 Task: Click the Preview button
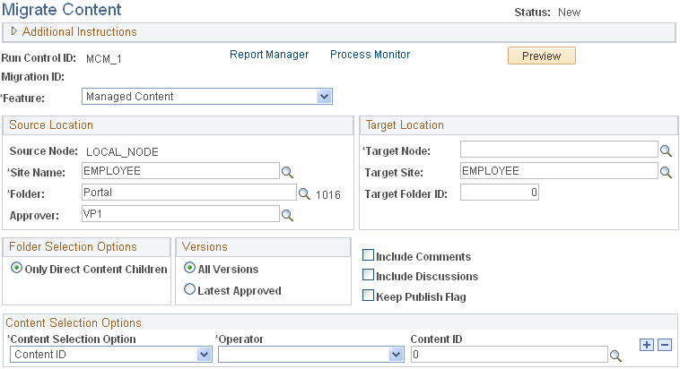pos(542,56)
